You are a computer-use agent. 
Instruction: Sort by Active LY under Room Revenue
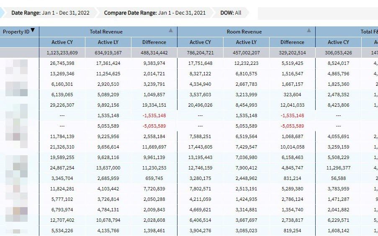246,42
